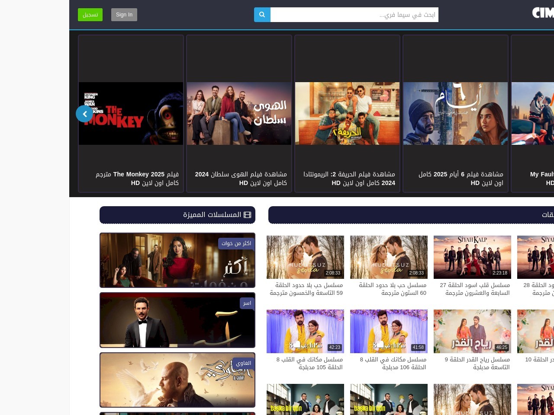Click مكانك في القلب الحلقة 106 title
The width and height of the screenshot is (554, 415).
[393, 364]
